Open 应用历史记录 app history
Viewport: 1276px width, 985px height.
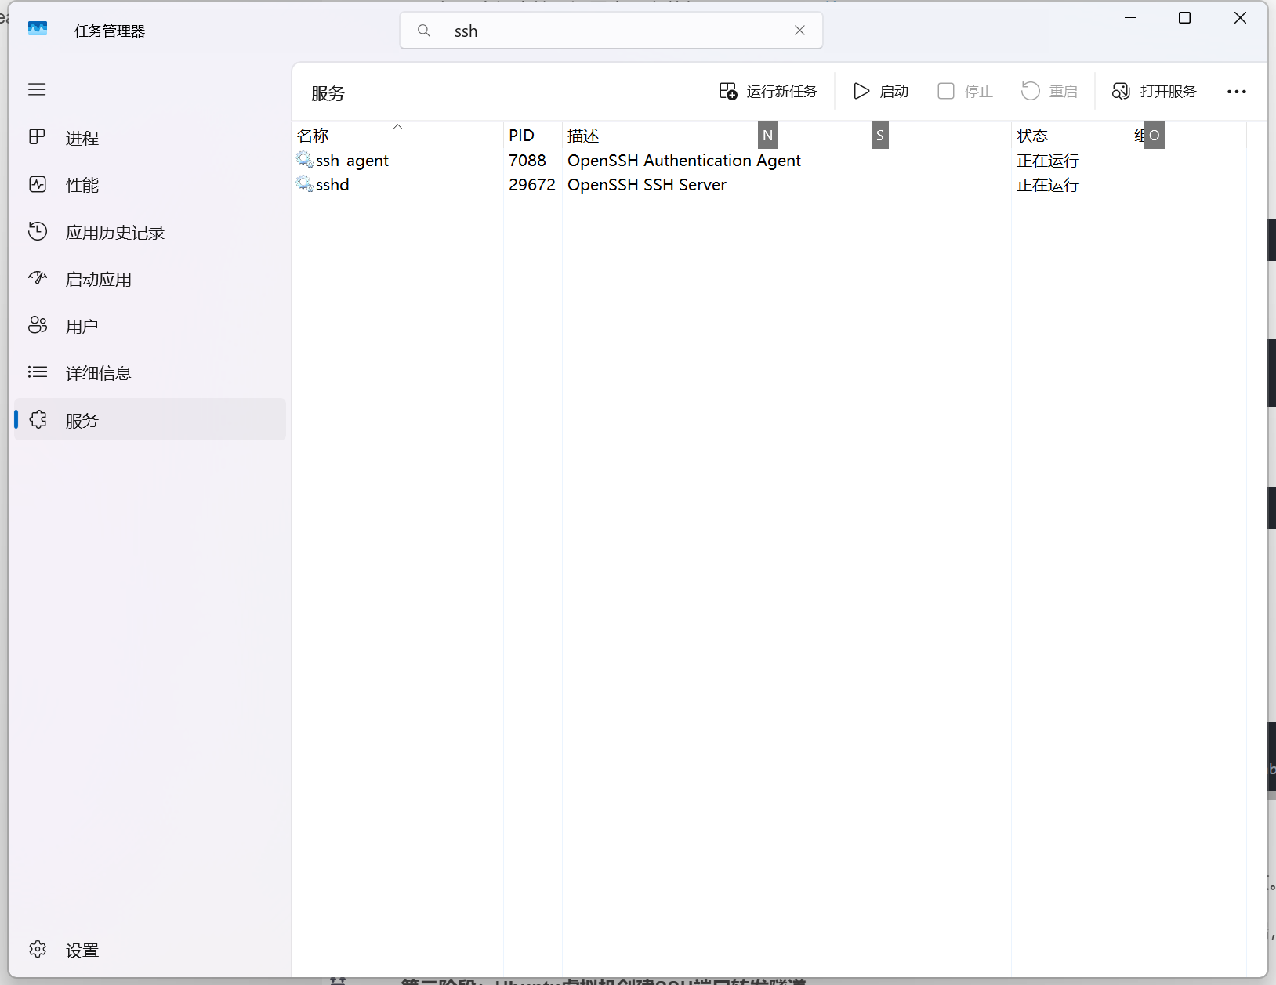point(150,232)
